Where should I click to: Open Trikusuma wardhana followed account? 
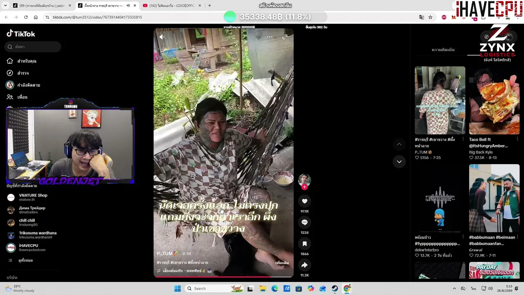[32, 235]
